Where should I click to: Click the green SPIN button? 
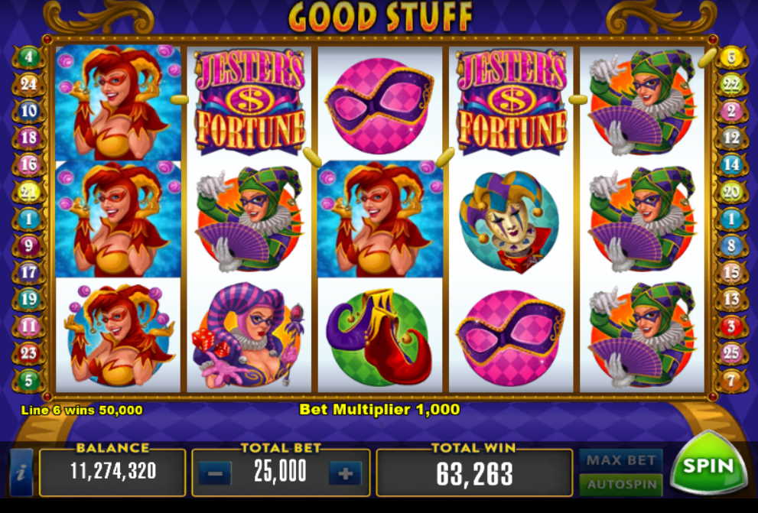tap(708, 465)
